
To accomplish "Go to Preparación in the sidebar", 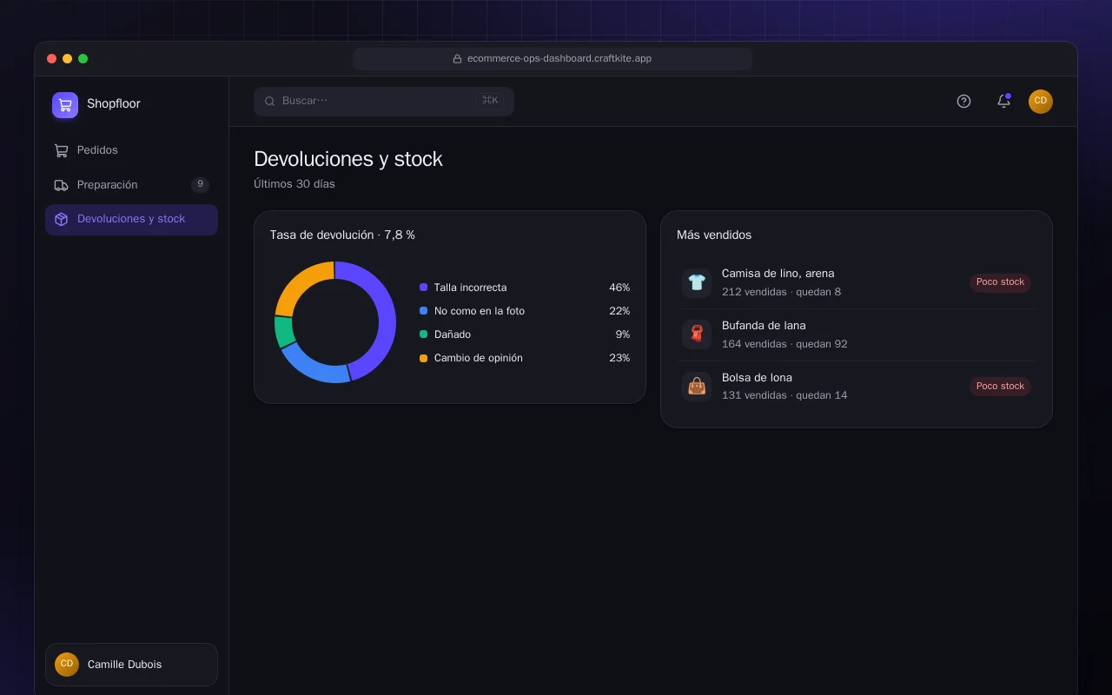I will pyautogui.click(x=131, y=185).
